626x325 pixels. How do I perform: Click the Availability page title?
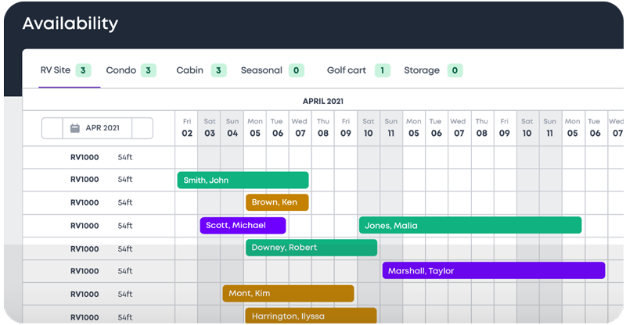70,23
